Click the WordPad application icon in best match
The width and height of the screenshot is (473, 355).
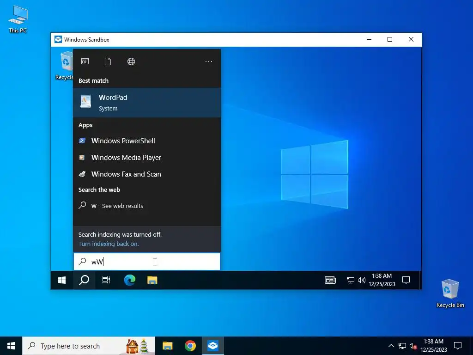(85, 101)
